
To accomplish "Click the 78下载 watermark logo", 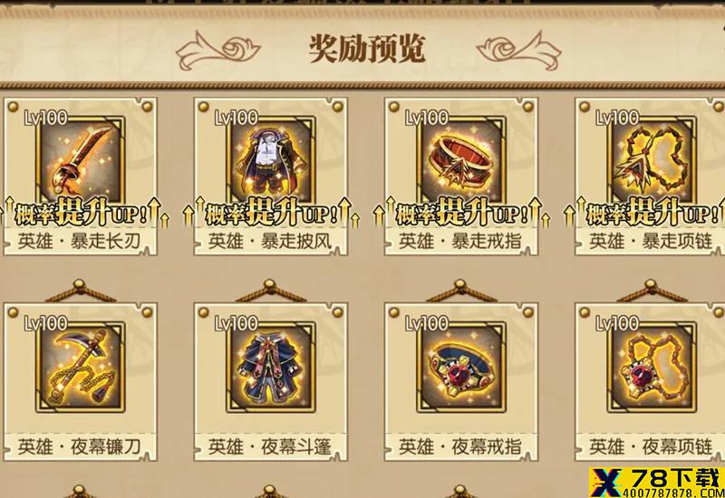I will tap(656, 483).
